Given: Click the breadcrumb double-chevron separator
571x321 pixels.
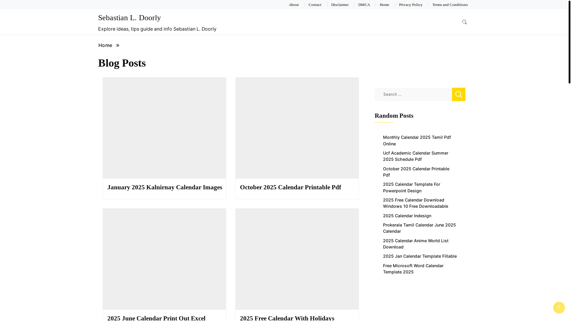Looking at the screenshot, I should tap(118, 45).
